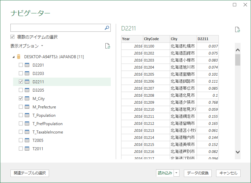The width and height of the screenshot is (251, 183).
Task: Click the preview refresh icon at top right
Action: click(238, 30)
